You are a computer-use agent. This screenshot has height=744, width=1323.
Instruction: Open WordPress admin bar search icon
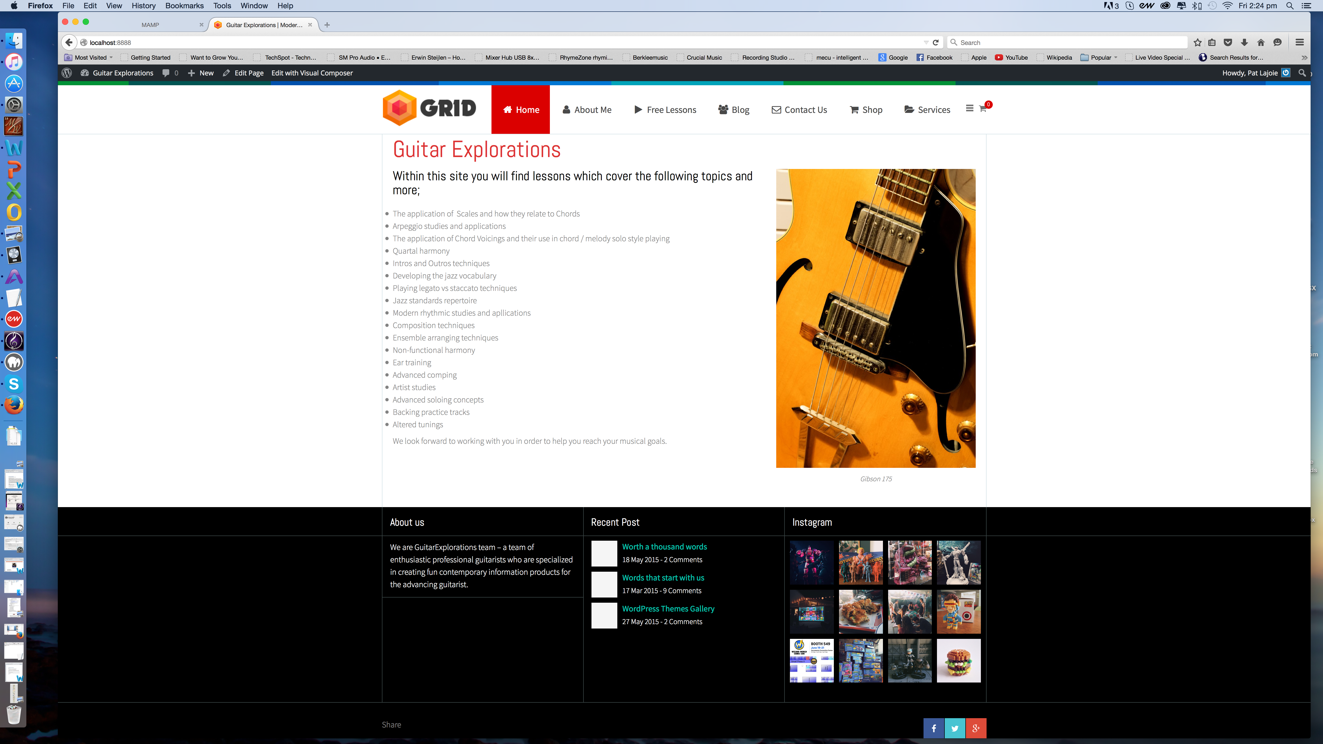[1302, 73]
